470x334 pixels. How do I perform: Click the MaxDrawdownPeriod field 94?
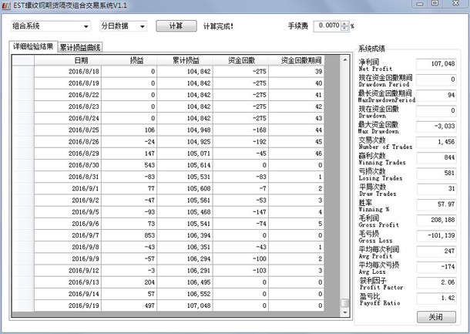436,95
